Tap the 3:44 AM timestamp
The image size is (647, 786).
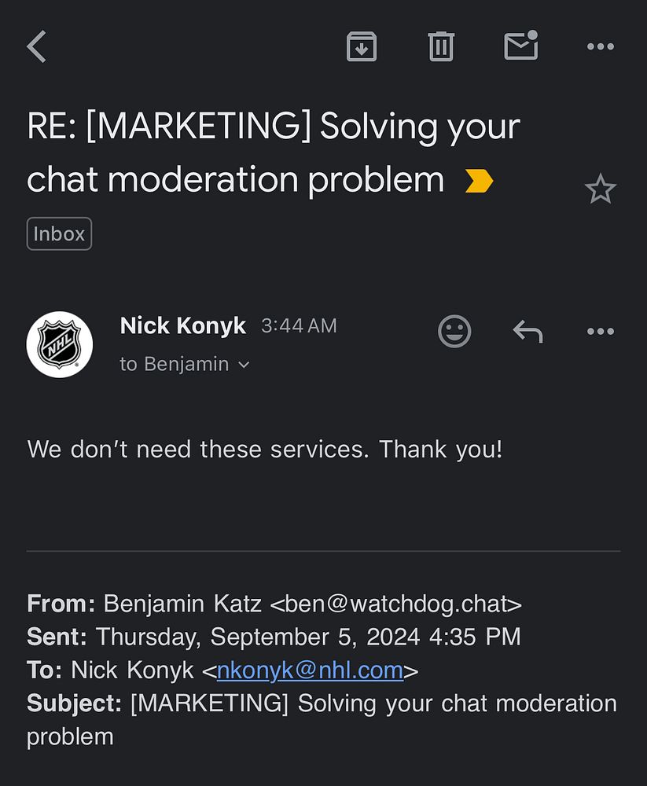[299, 326]
